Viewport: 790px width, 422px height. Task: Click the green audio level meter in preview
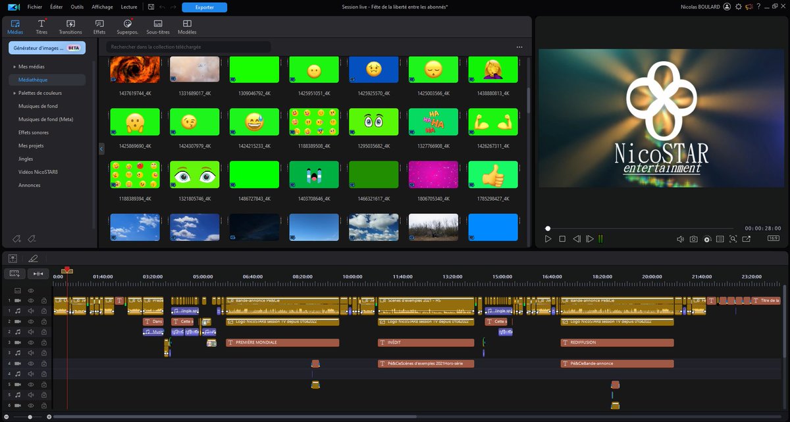click(x=600, y=239)
